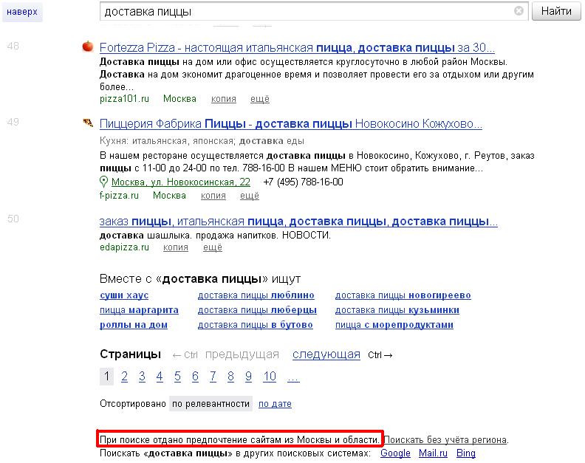
Task: Click the tomato favicon beside Fortezza Pizza
Action: coord(87,47)
